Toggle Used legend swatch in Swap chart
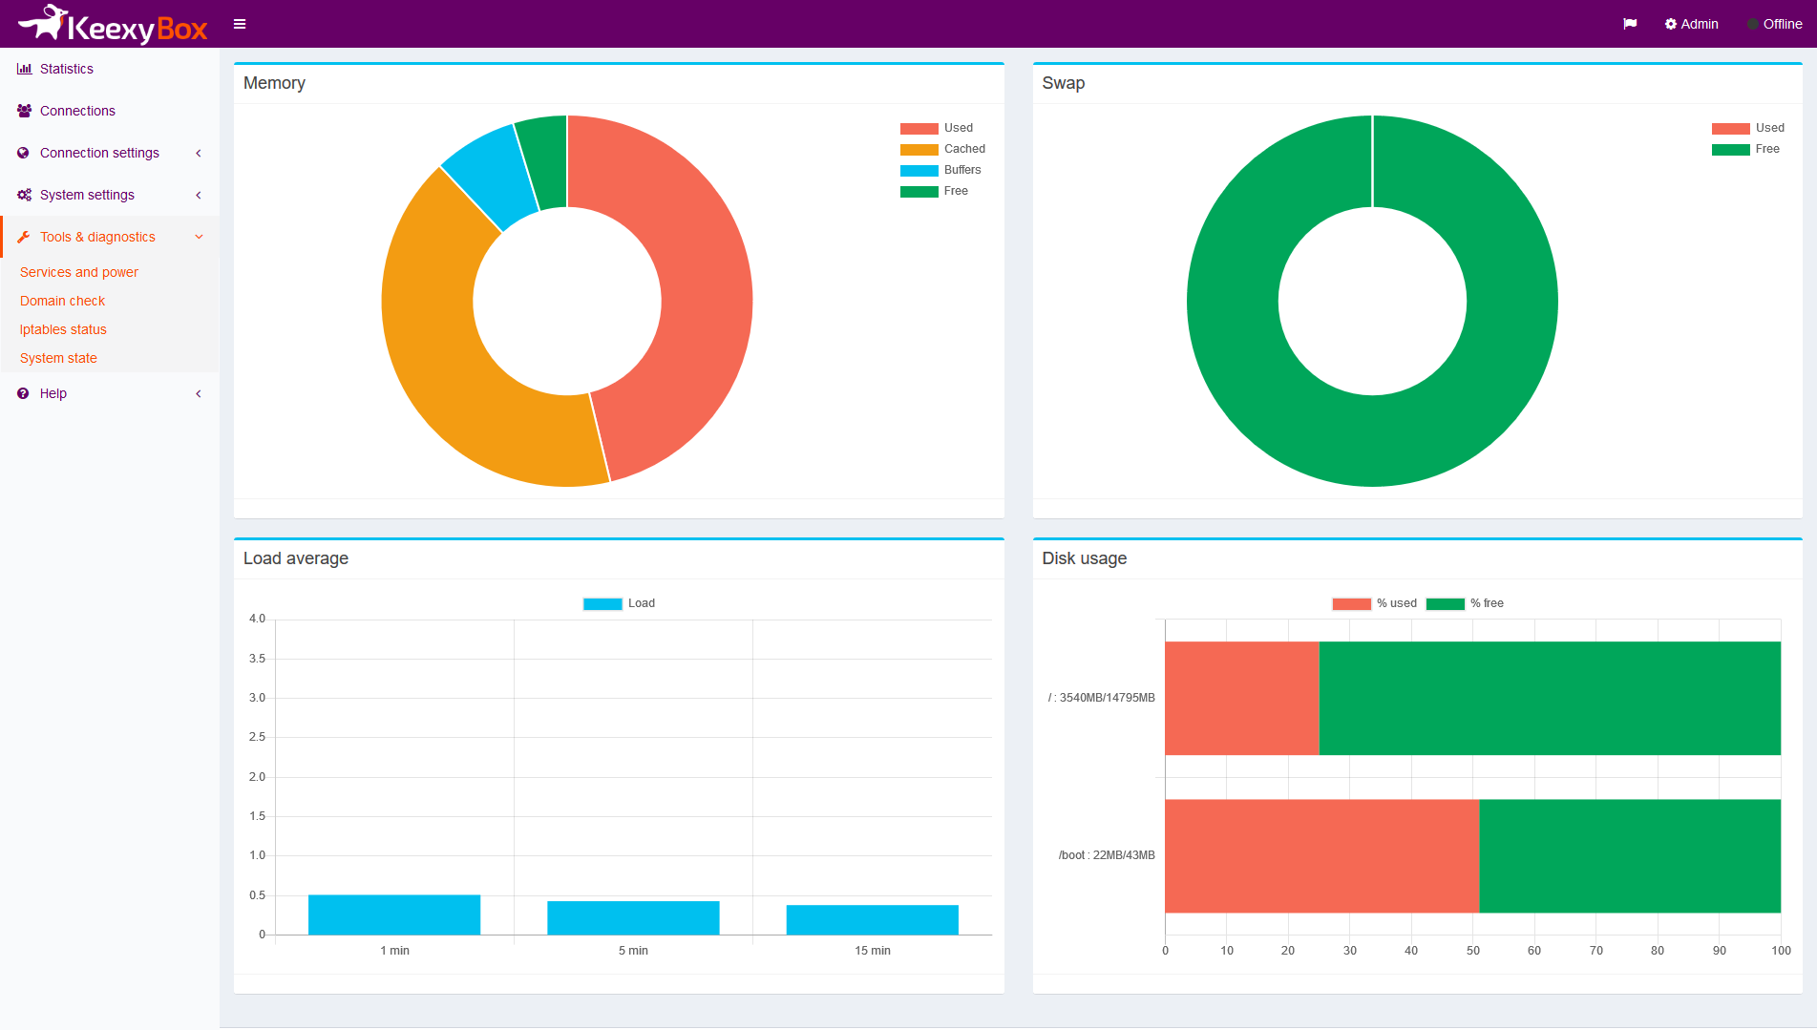Screen dimensions: 1817x1030 click(x=1730, y=128)
